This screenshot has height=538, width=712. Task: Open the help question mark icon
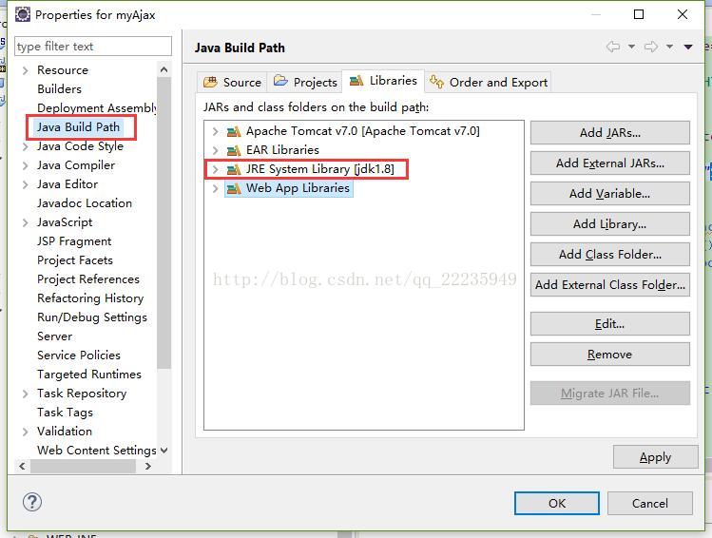pyautogui.click(x=32, y=502)
